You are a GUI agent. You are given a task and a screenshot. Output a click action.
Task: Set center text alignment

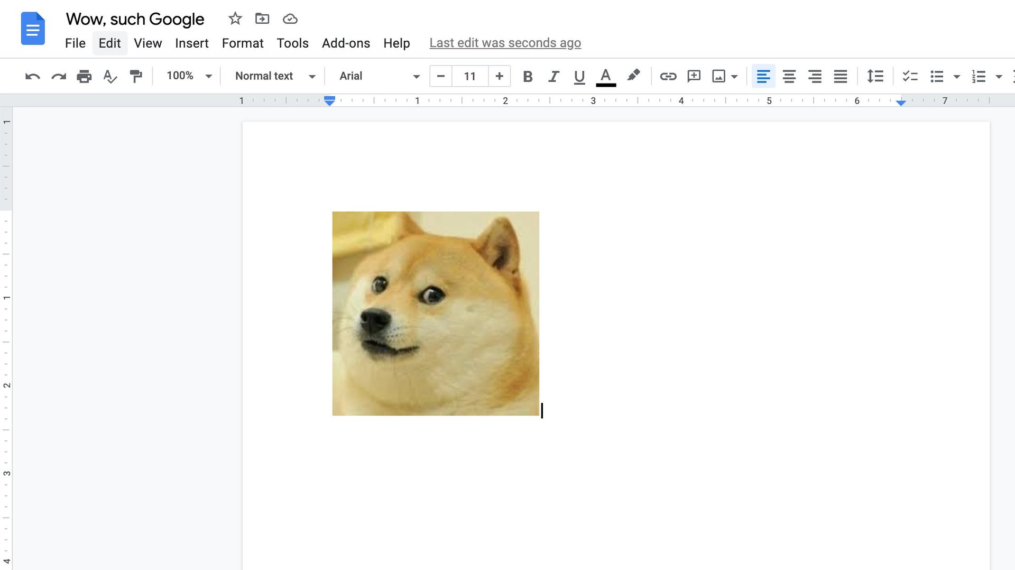(x=789, y=76)
